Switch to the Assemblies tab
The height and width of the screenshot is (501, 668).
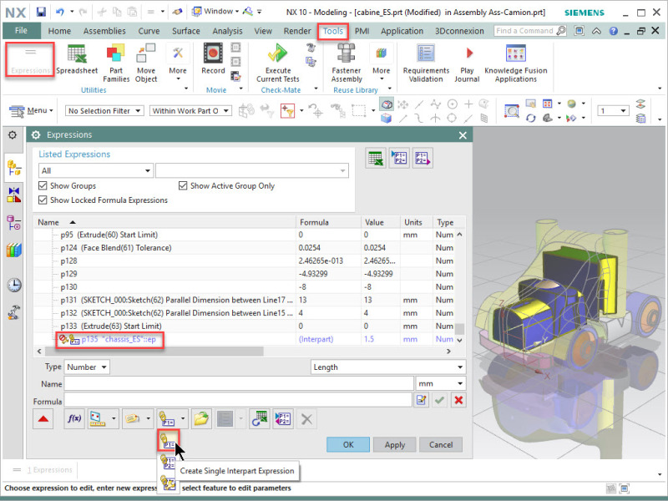pos(104,31)
